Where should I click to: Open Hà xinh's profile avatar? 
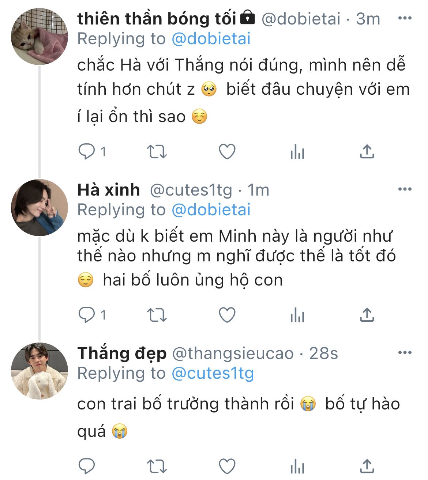40,207
